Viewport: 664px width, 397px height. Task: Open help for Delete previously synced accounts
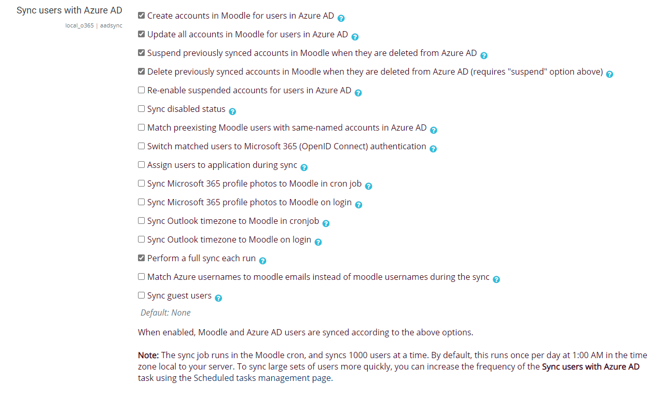(608, 74)
